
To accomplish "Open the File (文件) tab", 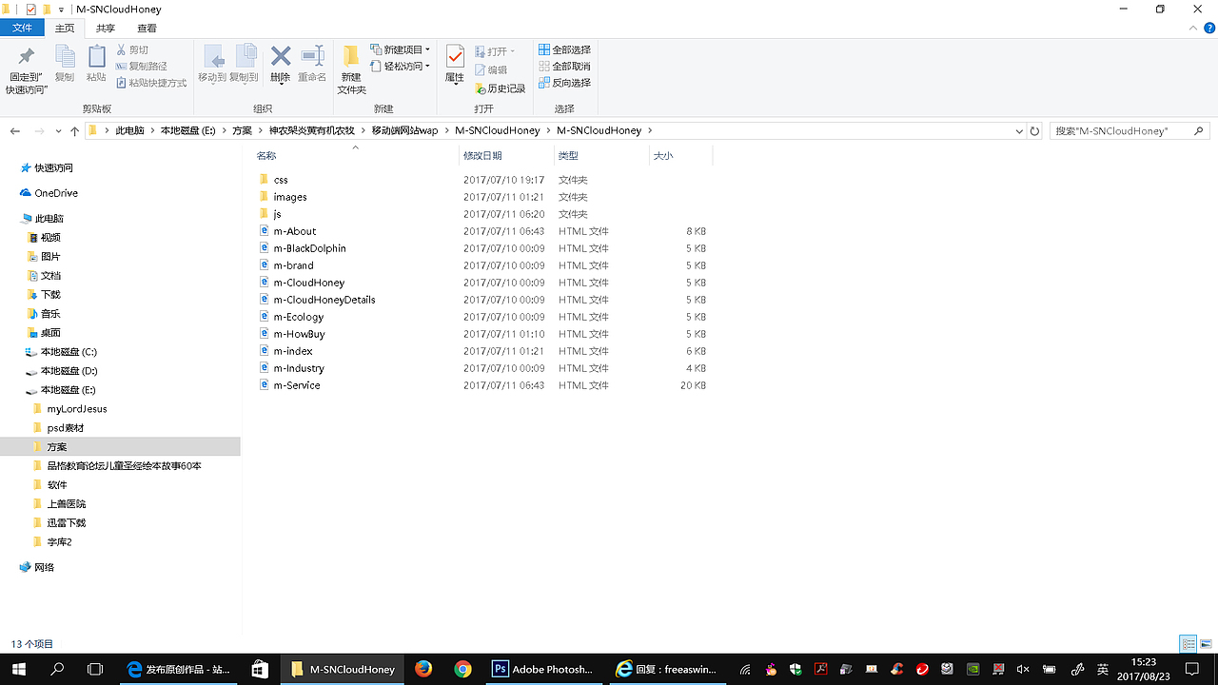I will [x=22, y=29].
